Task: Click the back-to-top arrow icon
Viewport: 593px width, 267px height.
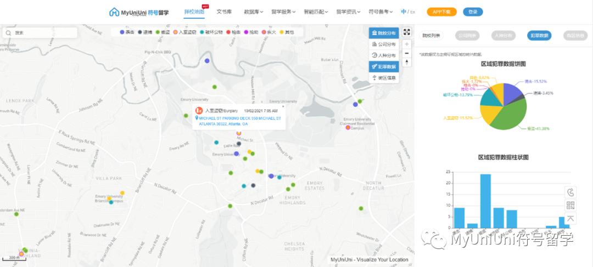Action: tap(570, 218)
